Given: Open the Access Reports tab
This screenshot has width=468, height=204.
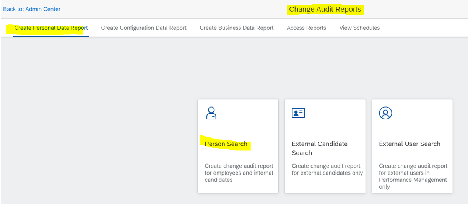Looking at the screenshot, I should pos(306,28).
